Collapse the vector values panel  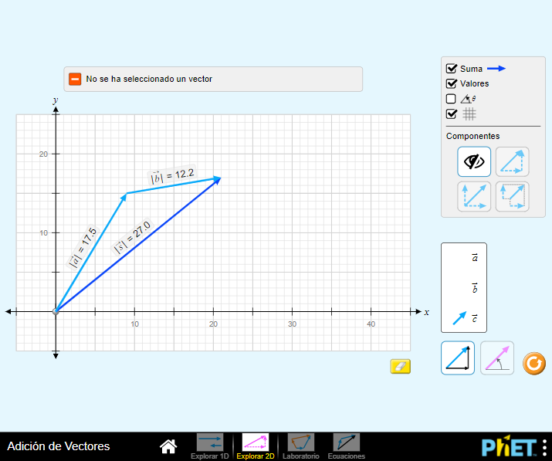(x=75, y=79)
